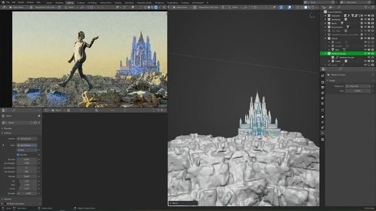Viewport: 376px width, 211px height.
Task: Disable Rendering collection in renders camera icon
Action: [372, 19]
